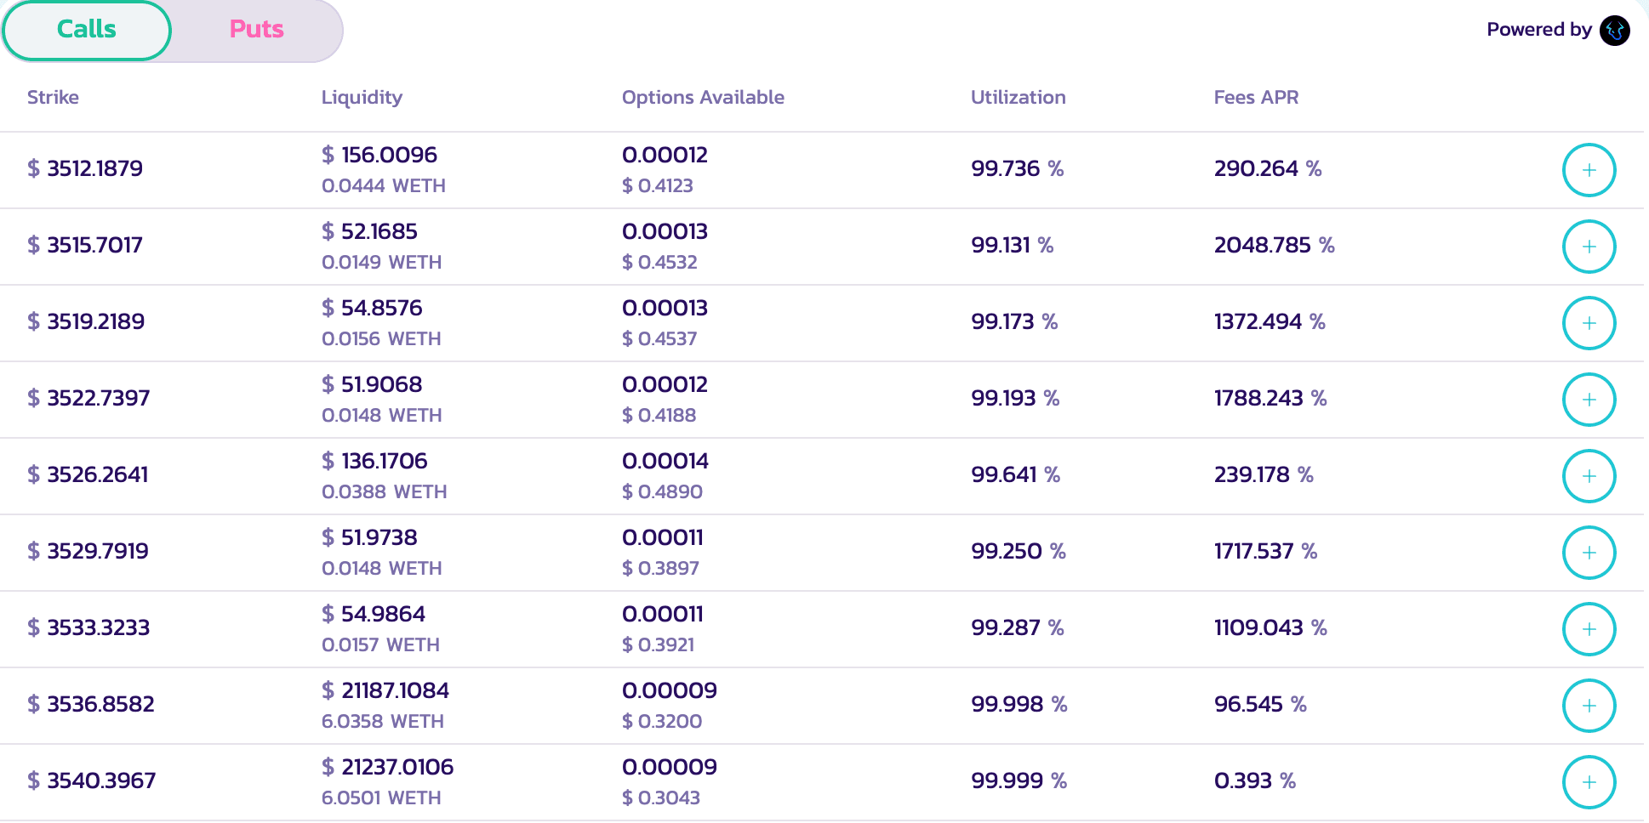
Task: Sort by Strike column header
Action: (53, 98)
